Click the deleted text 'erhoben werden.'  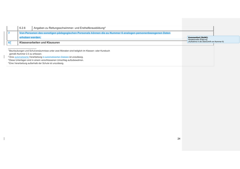(x=30, y=37)
